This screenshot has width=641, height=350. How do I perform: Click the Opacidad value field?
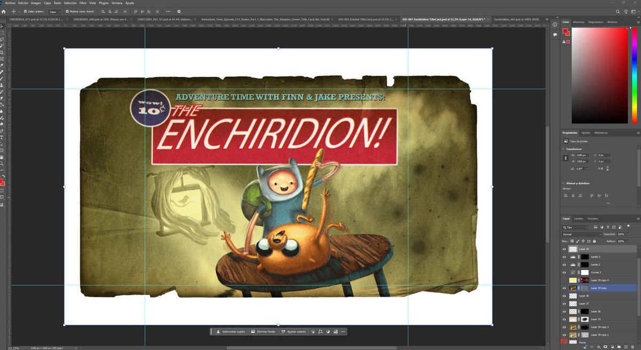(x=621, y=234)
